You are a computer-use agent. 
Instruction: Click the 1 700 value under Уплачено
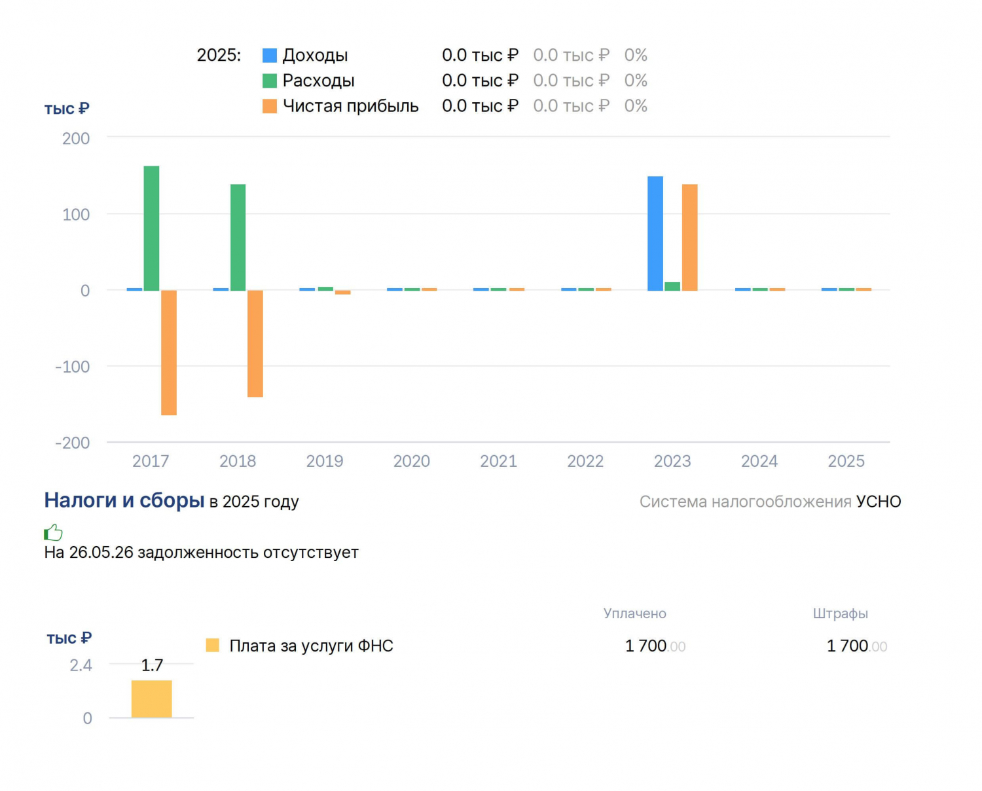[655, 646]
